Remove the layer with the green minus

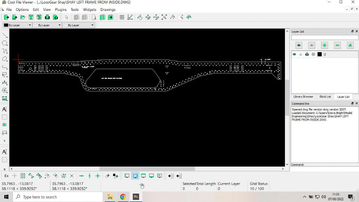click(337, 45)
